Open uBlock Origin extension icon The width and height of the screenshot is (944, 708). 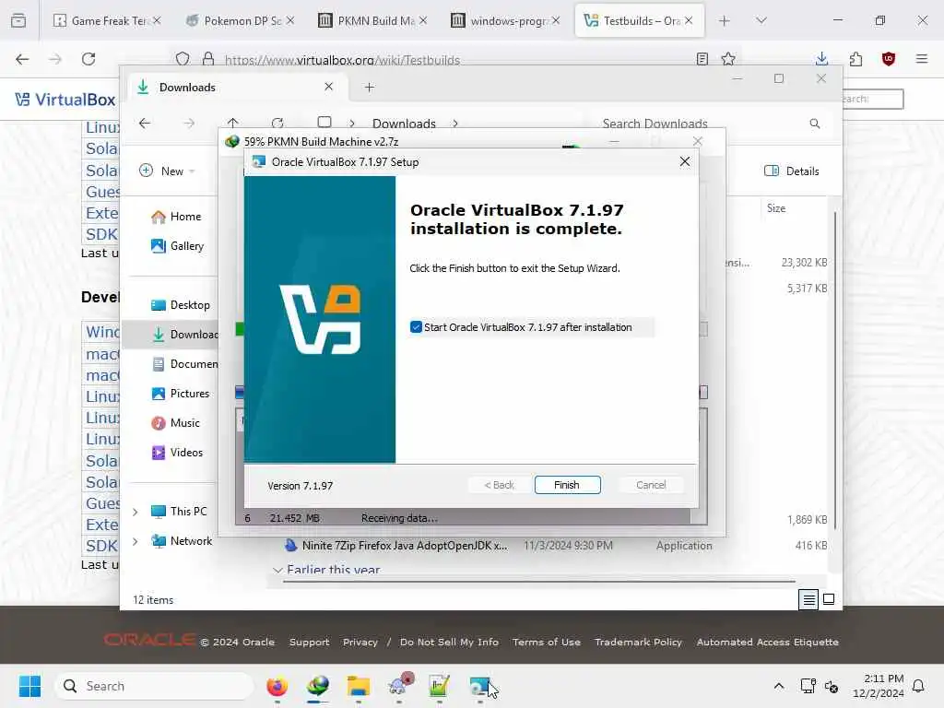click(889, 59)
